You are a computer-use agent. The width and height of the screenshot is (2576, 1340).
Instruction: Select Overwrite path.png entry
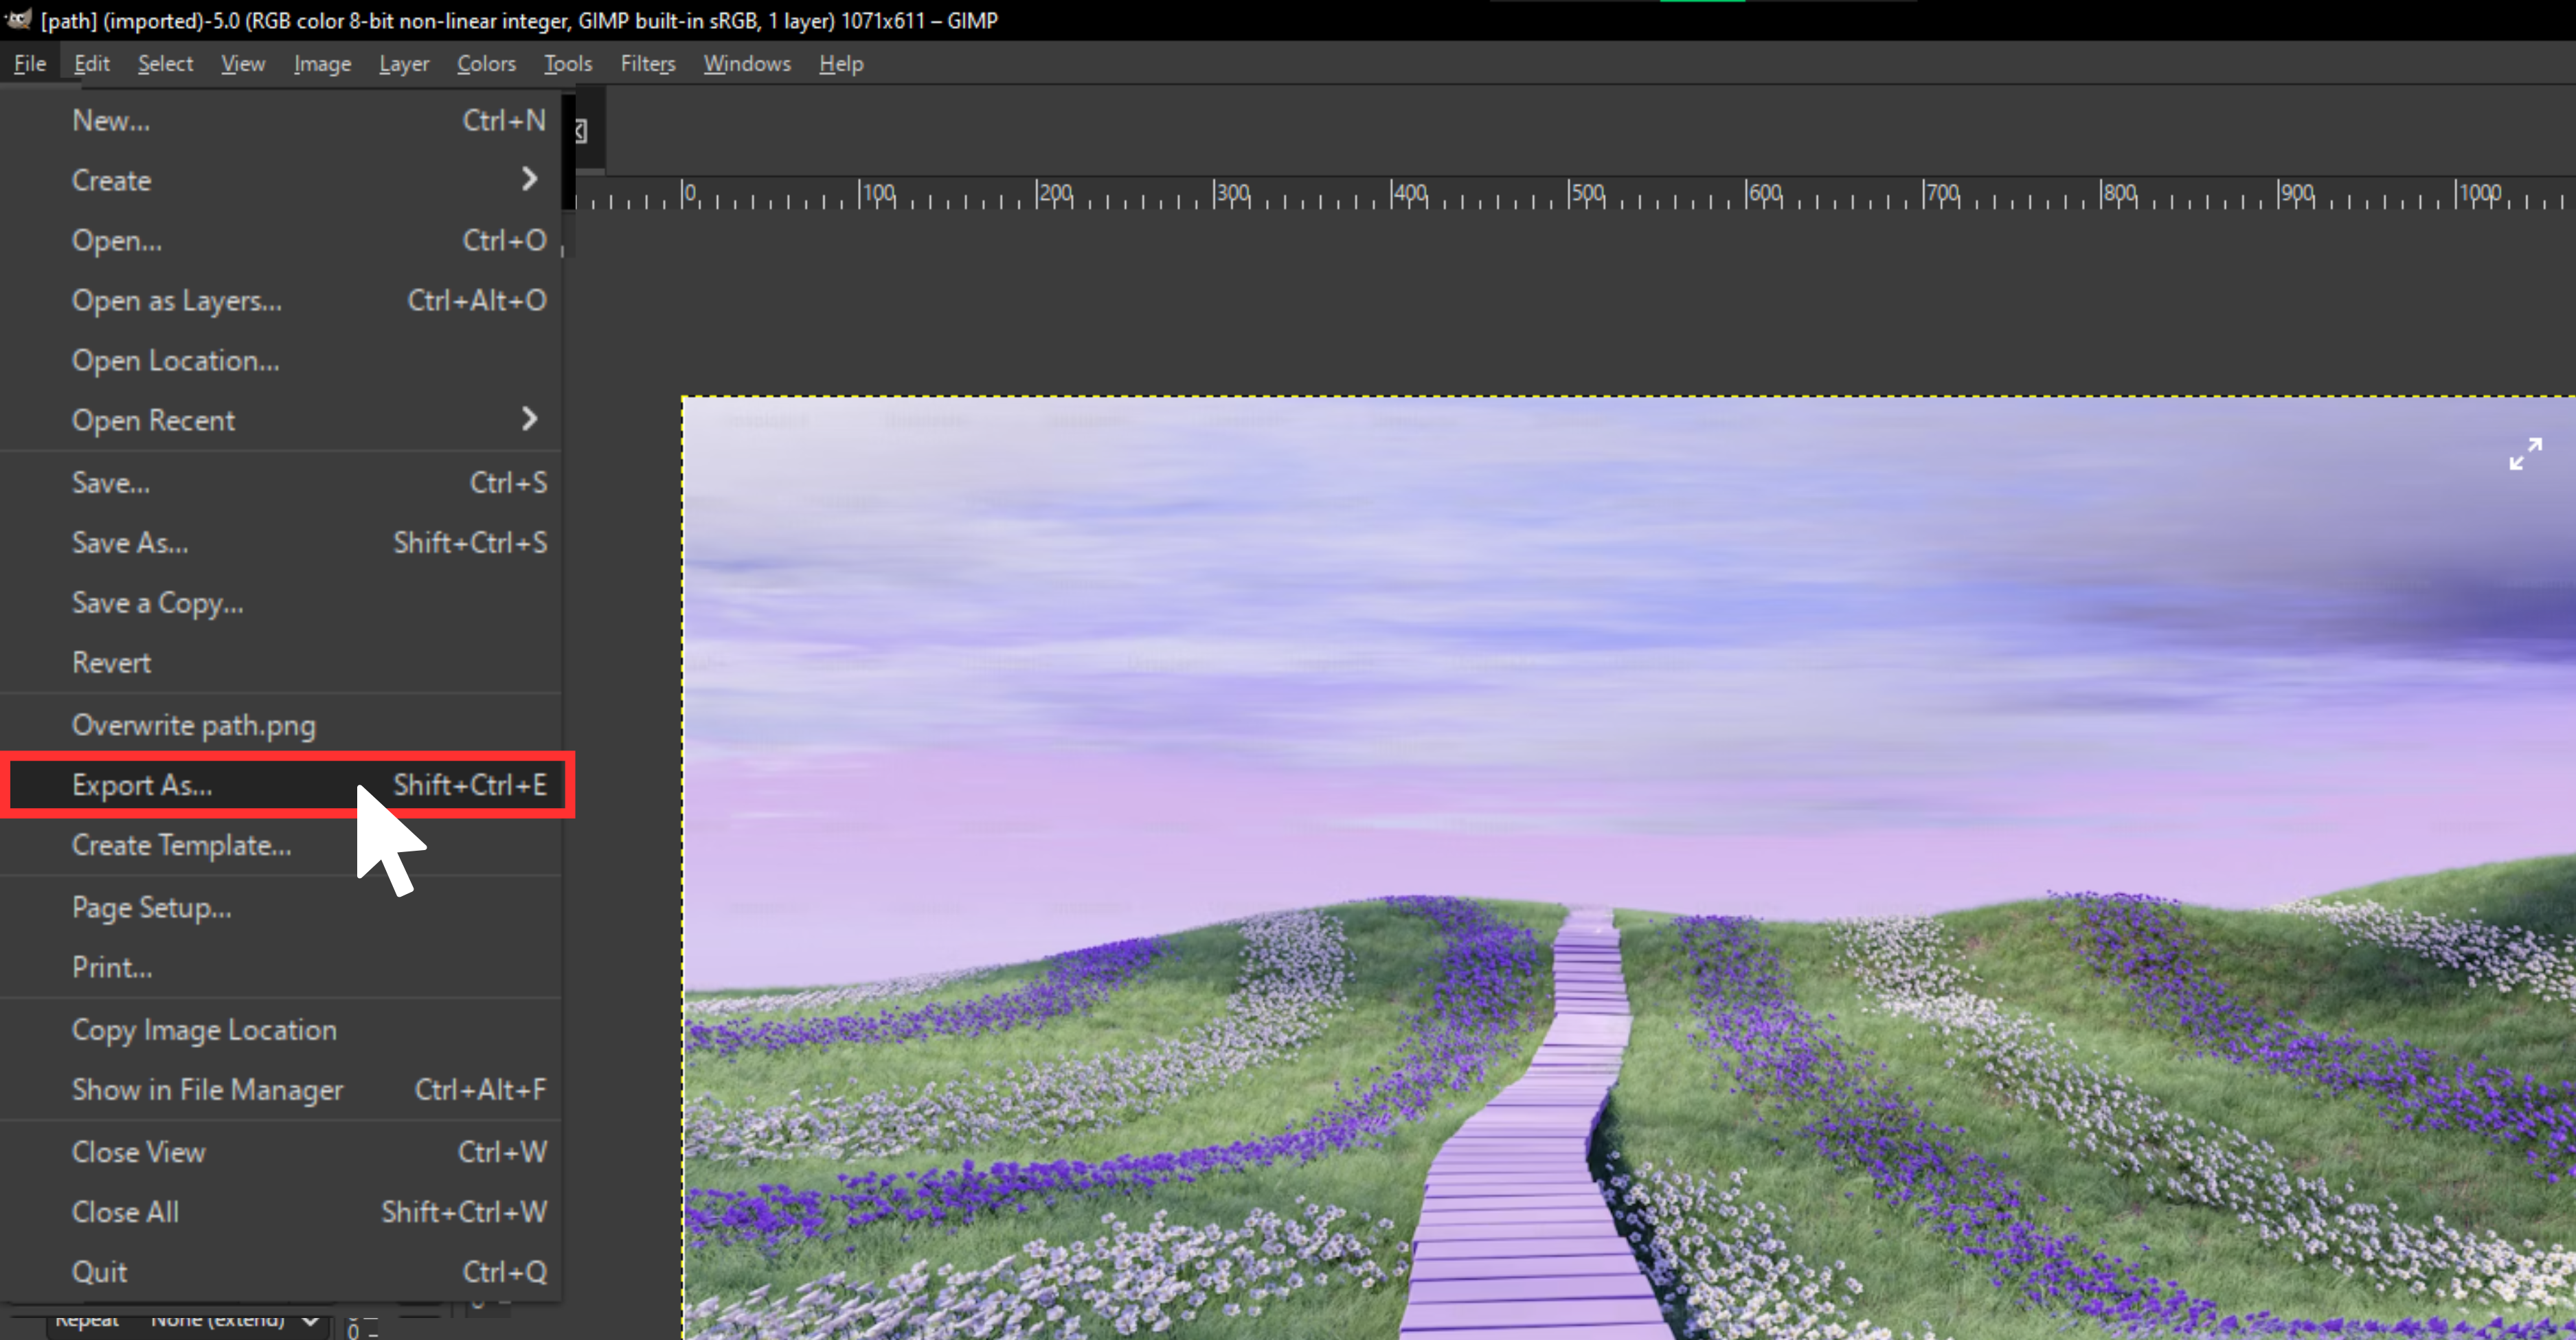coord(281,725)
